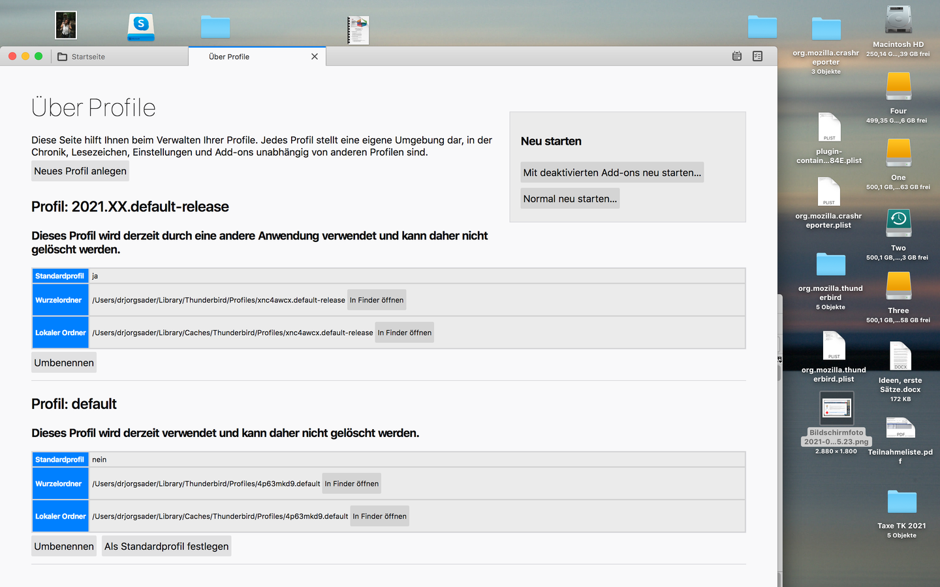This screenshot has height=587, width=940.
Task: Select the Four external drive icon
Action: (899, 86)
